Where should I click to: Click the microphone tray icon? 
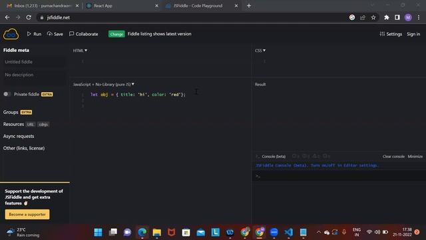pos(344,232)
